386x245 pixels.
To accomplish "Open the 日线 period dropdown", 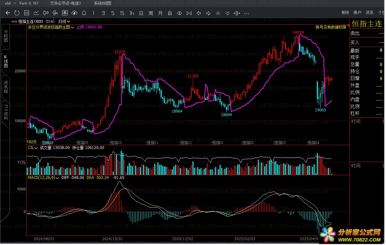I will pyautogui.click(x=64, y=21).
